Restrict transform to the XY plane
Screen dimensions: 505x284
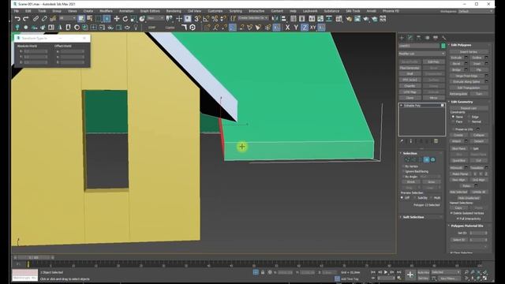(312, 28)
